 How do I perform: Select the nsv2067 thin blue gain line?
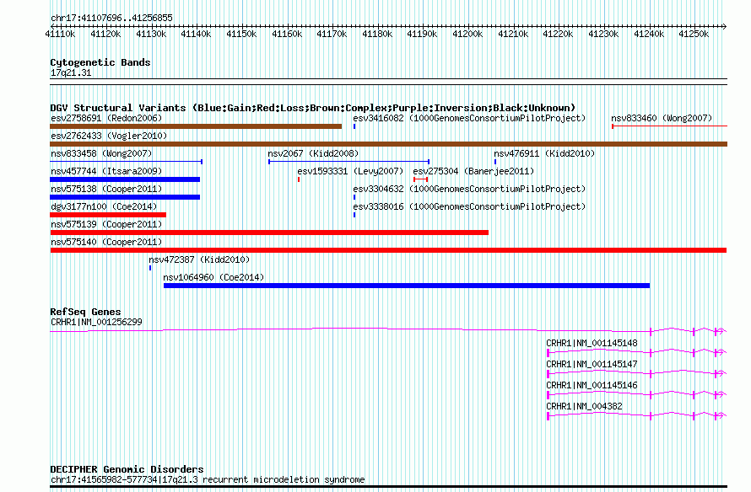(348, 162)
